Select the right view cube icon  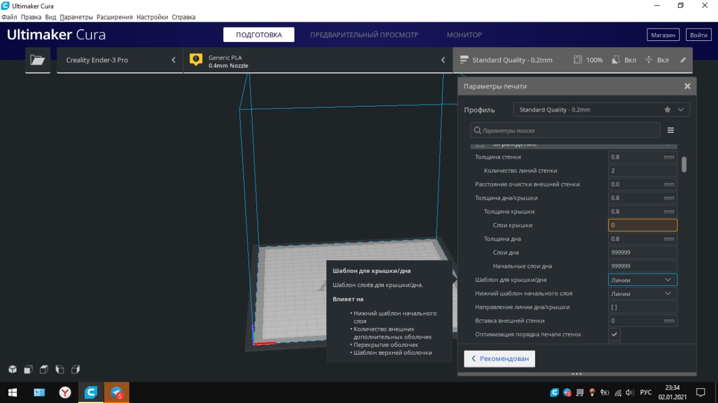click(75, 369)
